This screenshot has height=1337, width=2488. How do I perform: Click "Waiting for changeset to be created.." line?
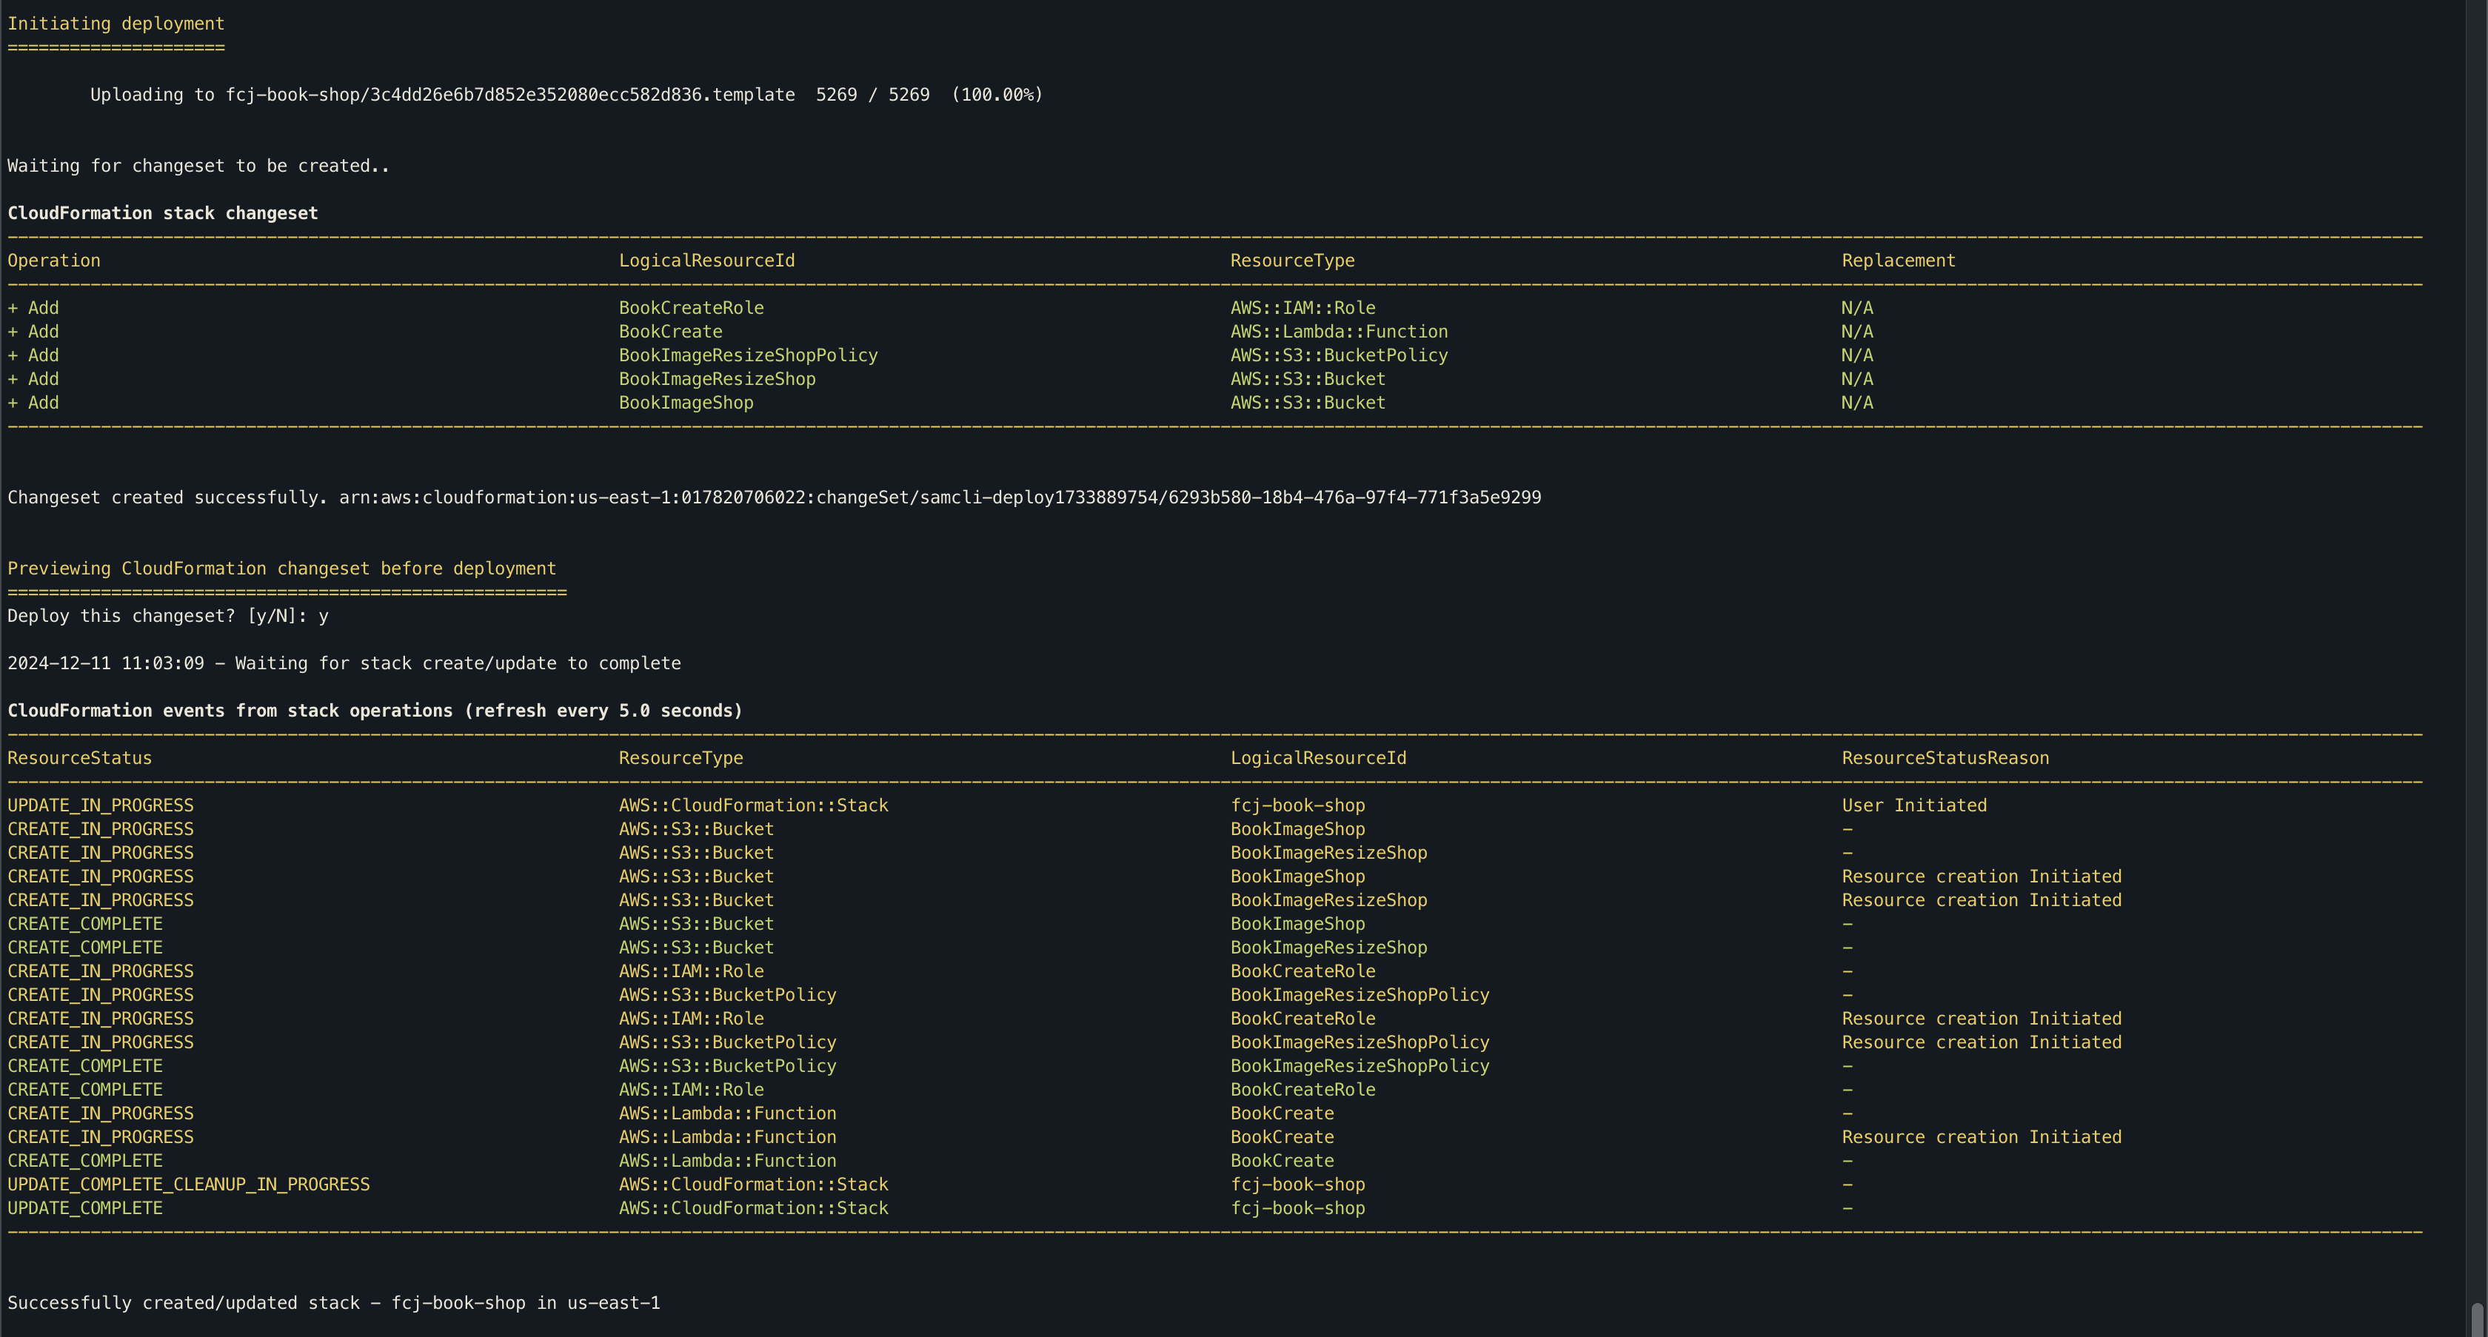click(x=198, y=166)
